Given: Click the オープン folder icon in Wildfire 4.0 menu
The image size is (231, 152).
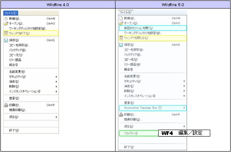Looking at the screenshot, I should pyautogui.click(x=6, y=24).
